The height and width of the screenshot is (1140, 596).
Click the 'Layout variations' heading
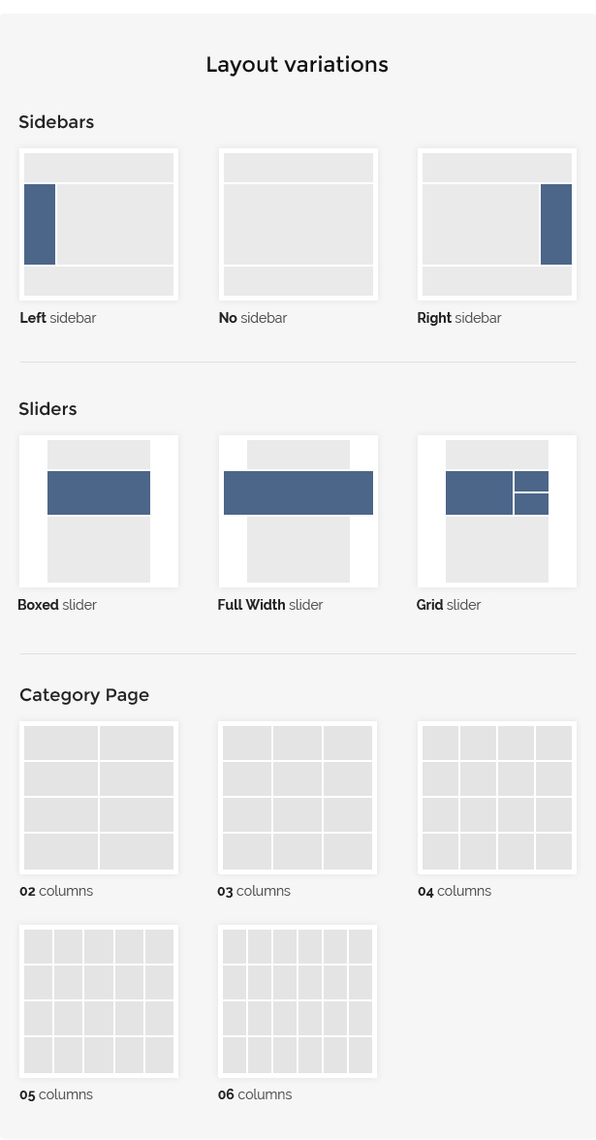click(x=298, y=65)
